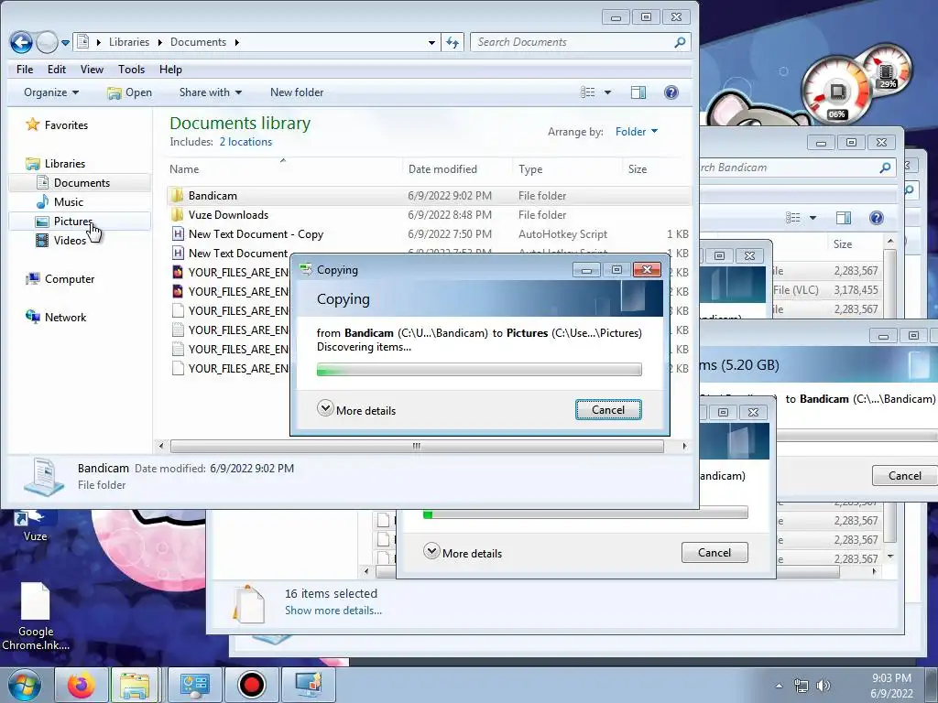Viewport: 938px width, 703px height.
Task: Click help icon in the Bandicam window
Action: (x=877, y=218)
